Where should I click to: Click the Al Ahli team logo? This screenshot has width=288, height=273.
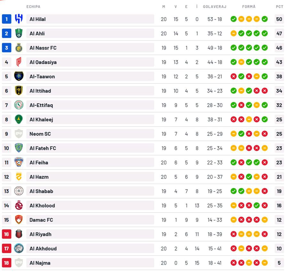point(19,33)
